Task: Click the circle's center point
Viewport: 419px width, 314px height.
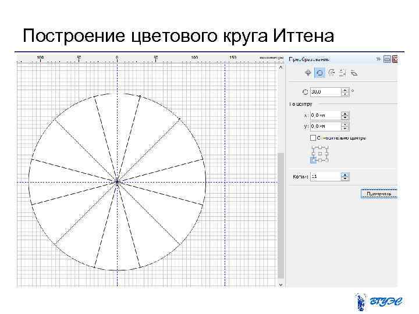Action: tap(117, 182)
